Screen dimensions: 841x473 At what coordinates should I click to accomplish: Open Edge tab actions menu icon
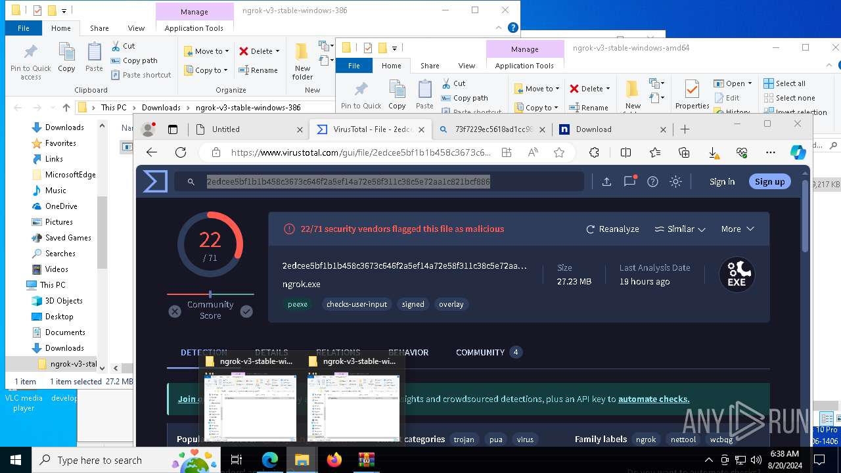(173, 129)
